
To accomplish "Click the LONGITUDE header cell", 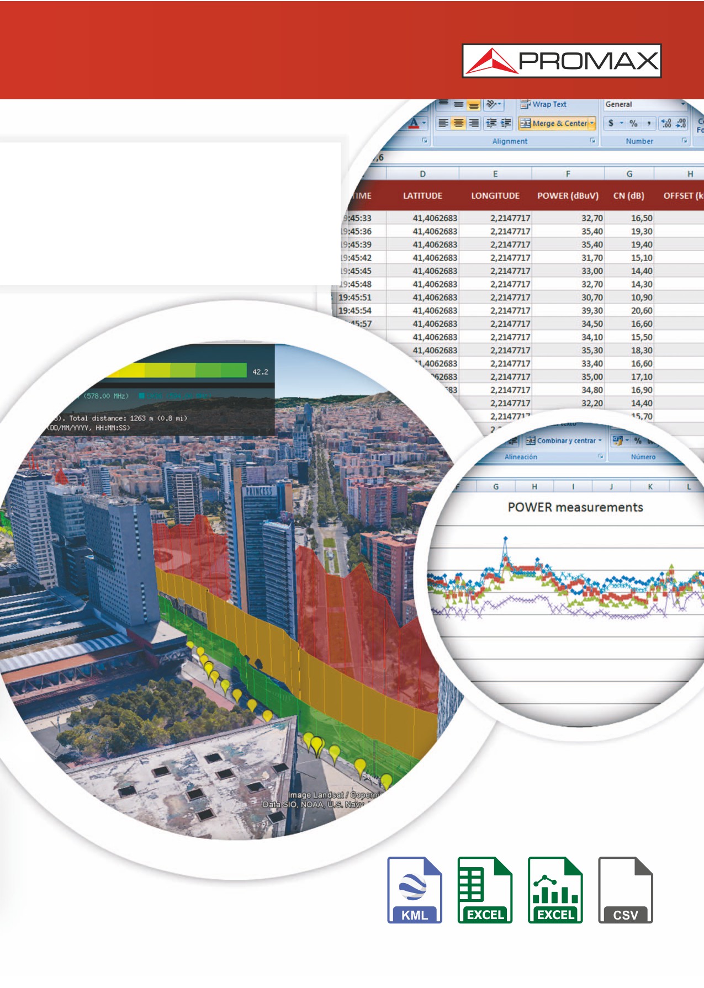I will point(495,196).
